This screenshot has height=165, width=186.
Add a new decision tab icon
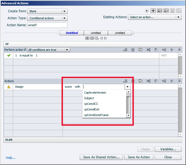pyautogui.click(x=87, y=38)
